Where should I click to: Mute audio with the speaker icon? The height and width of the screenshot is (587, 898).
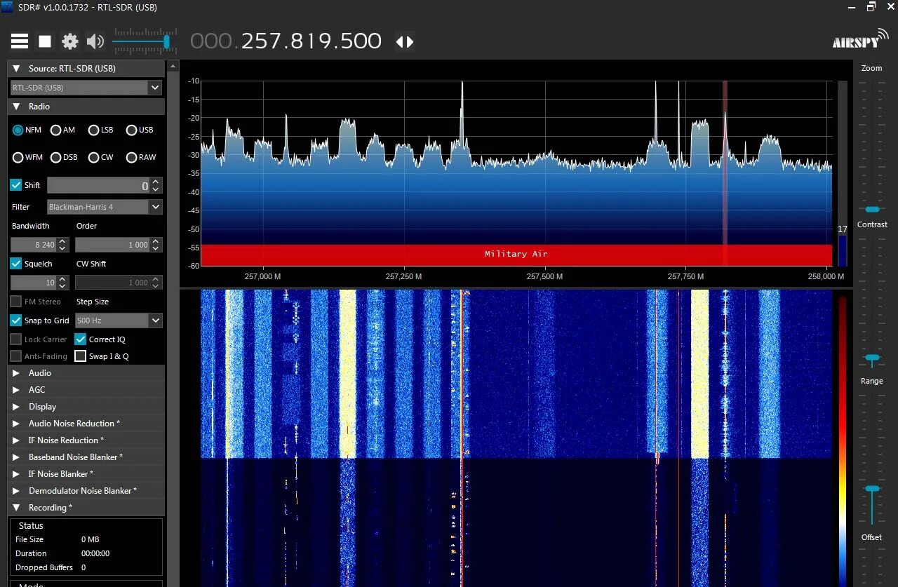(x=95, y=41)
